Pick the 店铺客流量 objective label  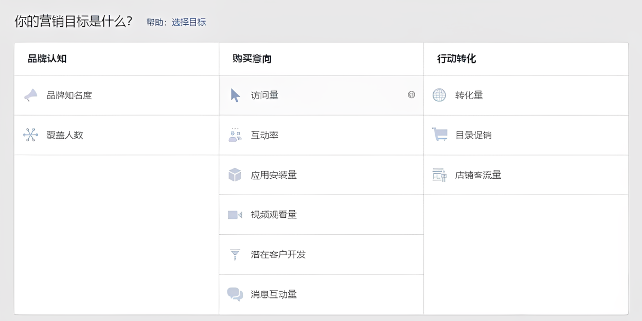[x=478, y=175]
